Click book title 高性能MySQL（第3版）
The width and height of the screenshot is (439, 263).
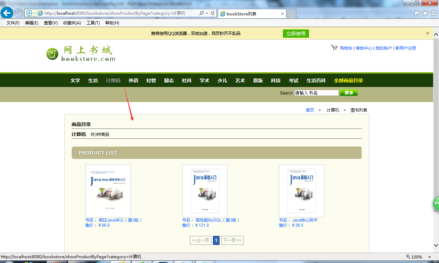pyautogui.click(x=218, y=220)
